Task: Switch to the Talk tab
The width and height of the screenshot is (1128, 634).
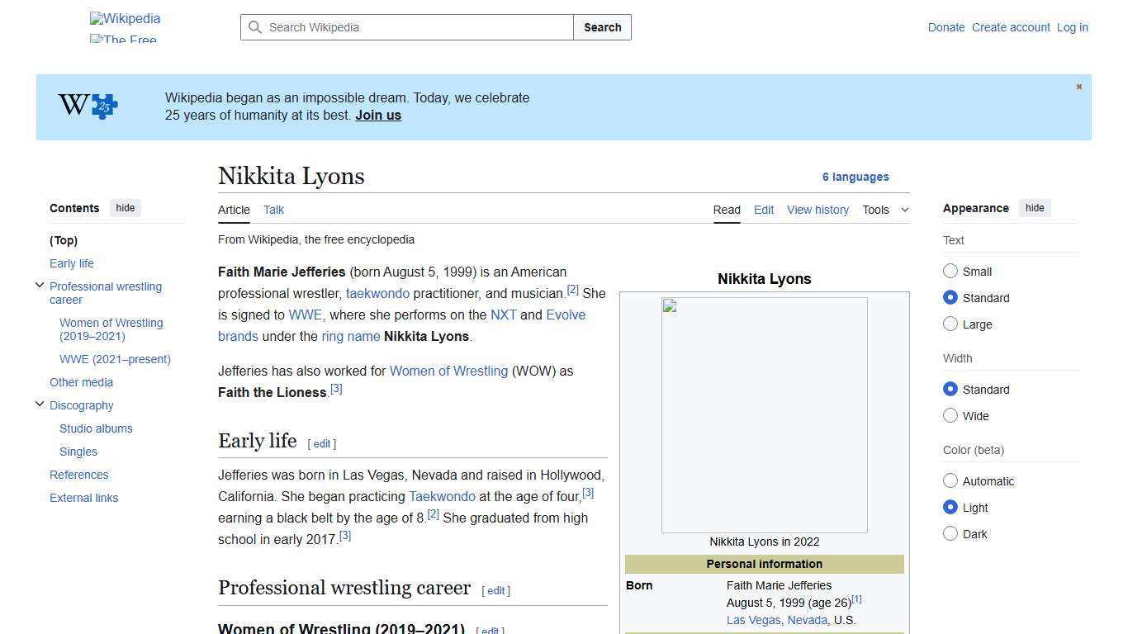Action: tap(273, 210)
